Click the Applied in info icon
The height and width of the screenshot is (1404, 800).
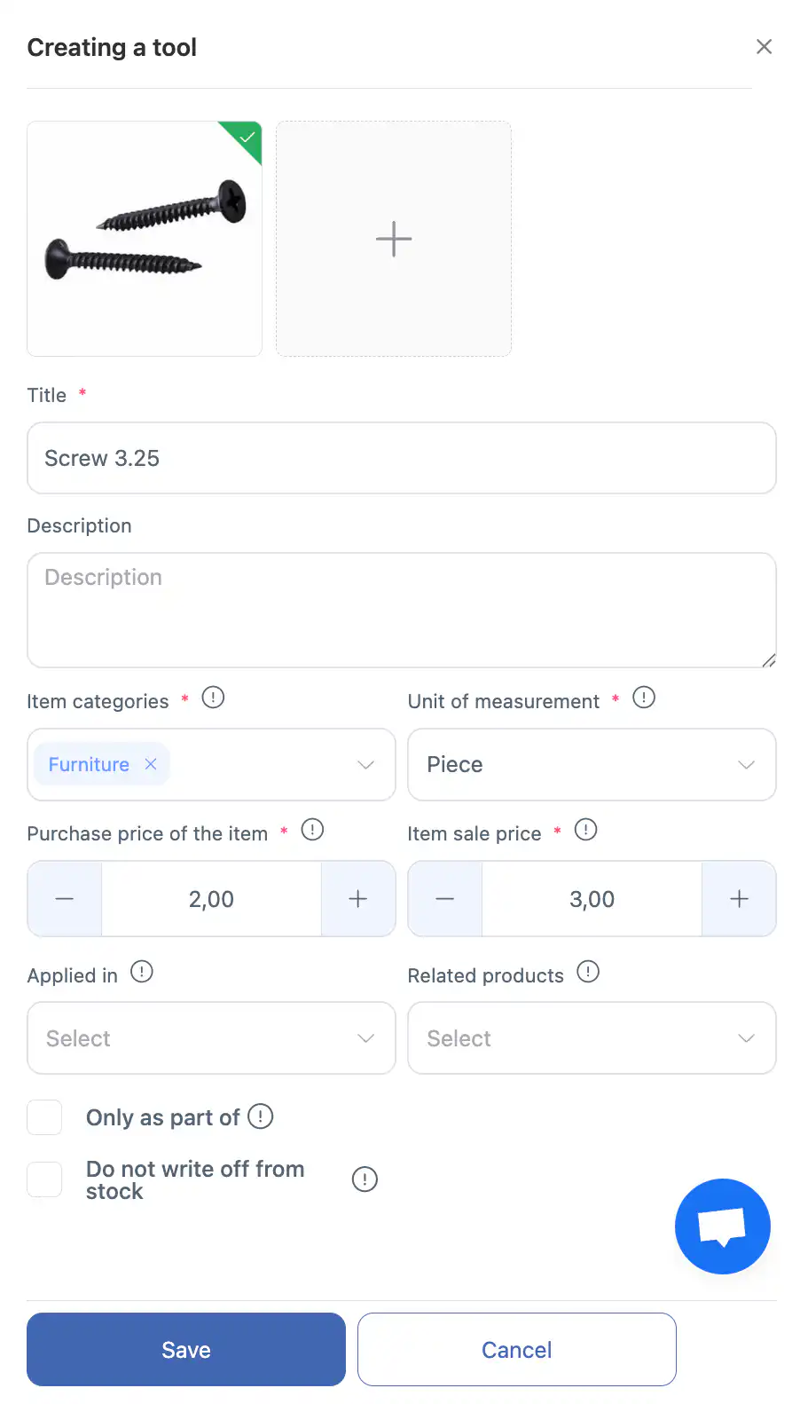coord(142,972)
